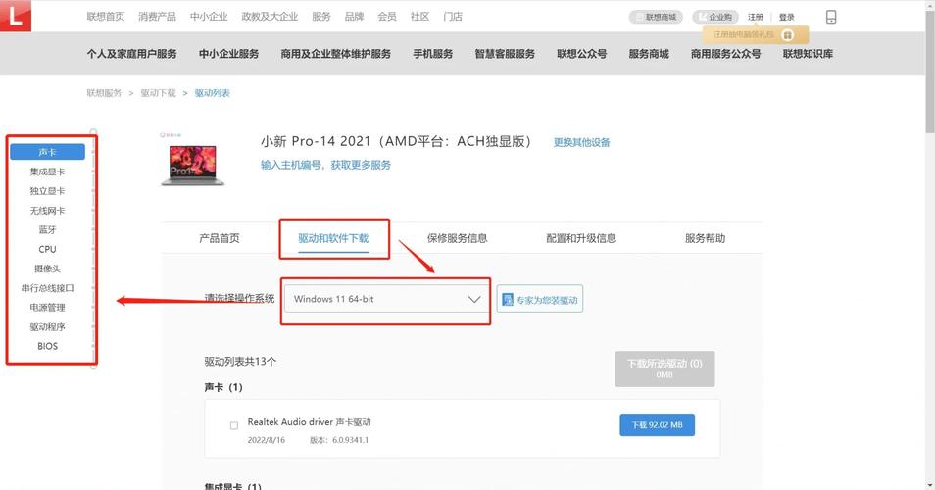
Task: Click the 专家为您装驱动 button
Action: pyautogui.click(x=540, y=299)
